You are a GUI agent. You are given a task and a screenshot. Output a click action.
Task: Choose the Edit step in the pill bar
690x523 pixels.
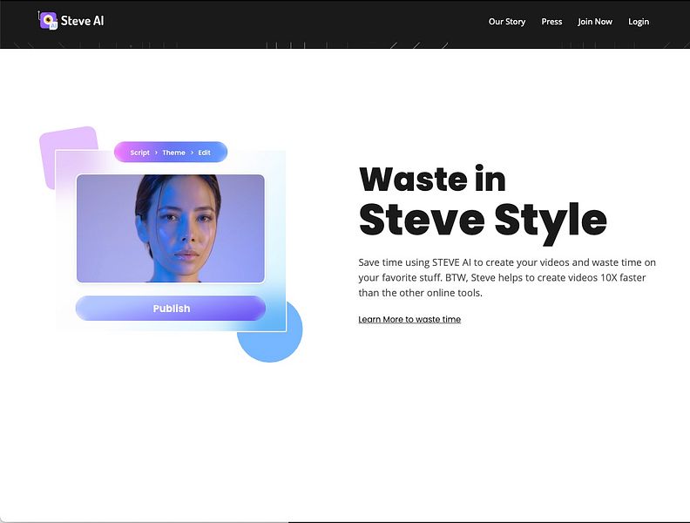[x=204, y=153]
